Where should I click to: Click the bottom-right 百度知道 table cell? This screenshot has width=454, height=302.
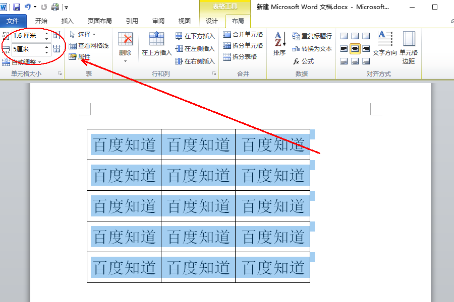pos(273,267)
